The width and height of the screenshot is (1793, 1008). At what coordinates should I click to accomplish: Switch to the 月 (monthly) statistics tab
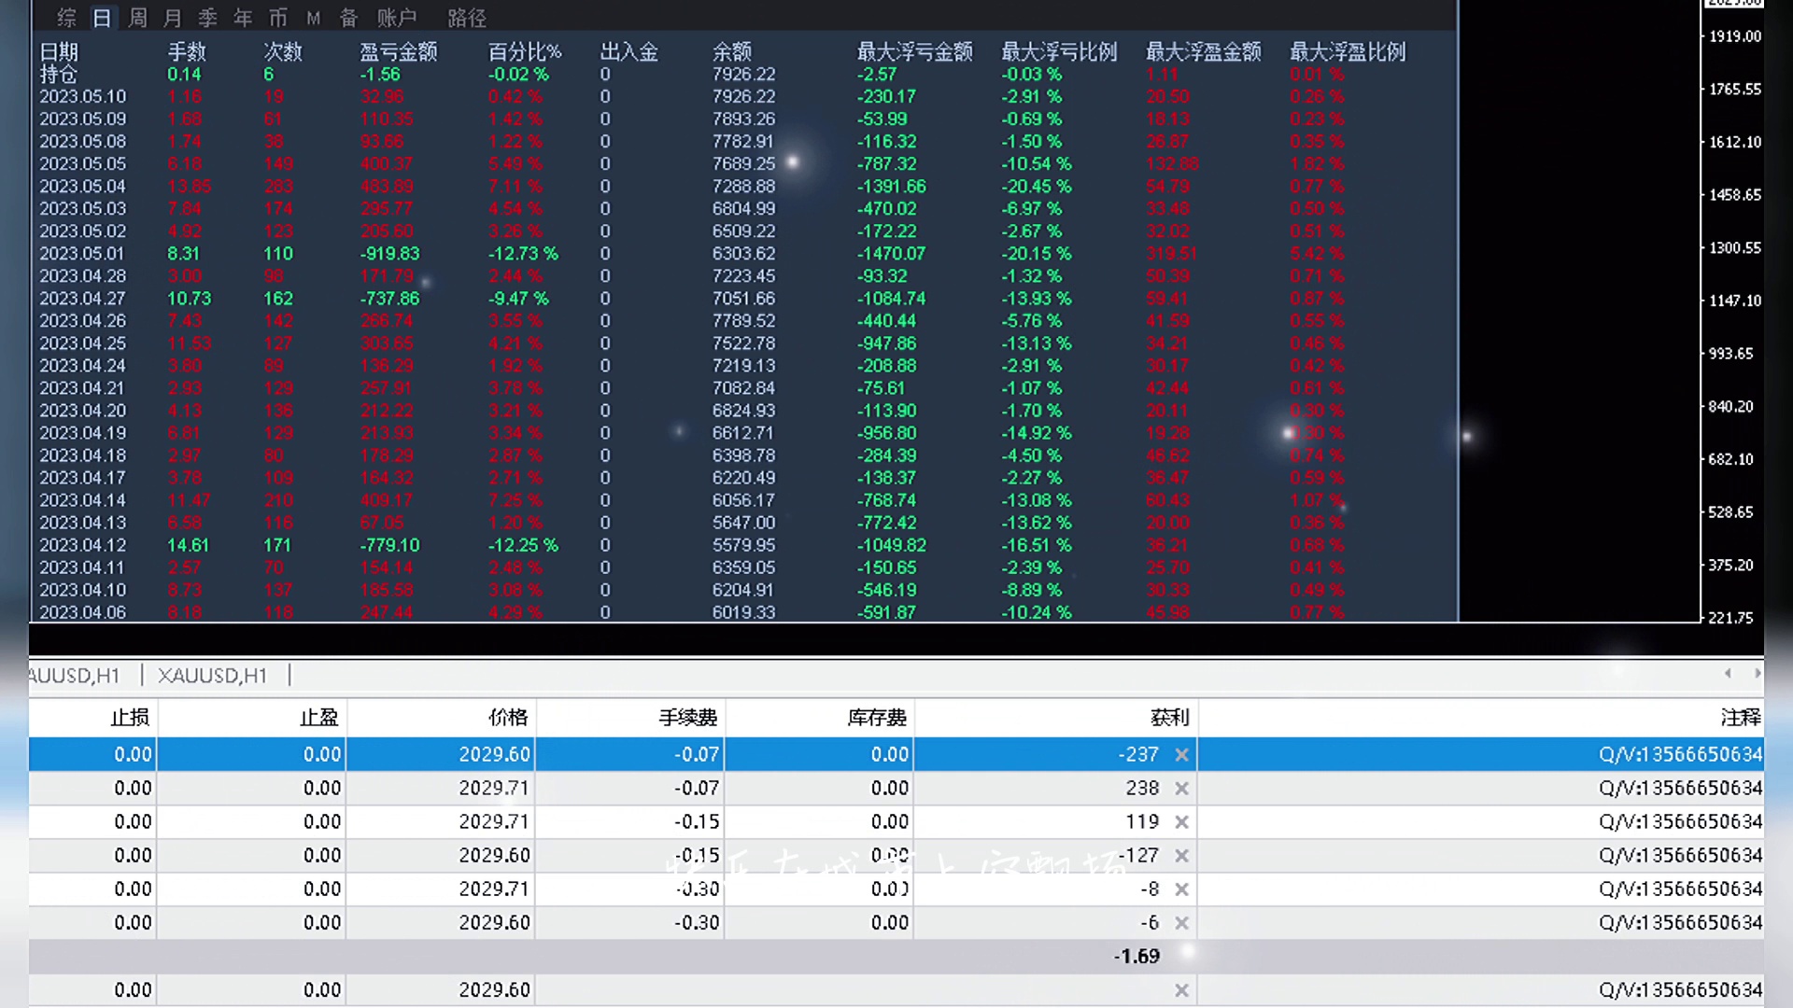(x=173, y=18)
